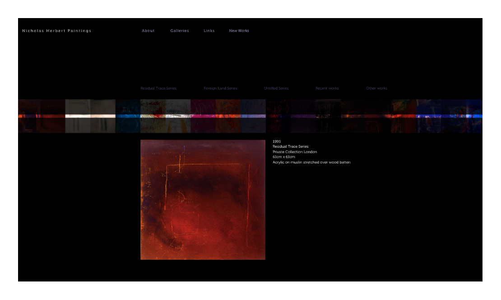Click the "61cm x 61cm" dimensions text
501x300 pixels.
point(284,157)
